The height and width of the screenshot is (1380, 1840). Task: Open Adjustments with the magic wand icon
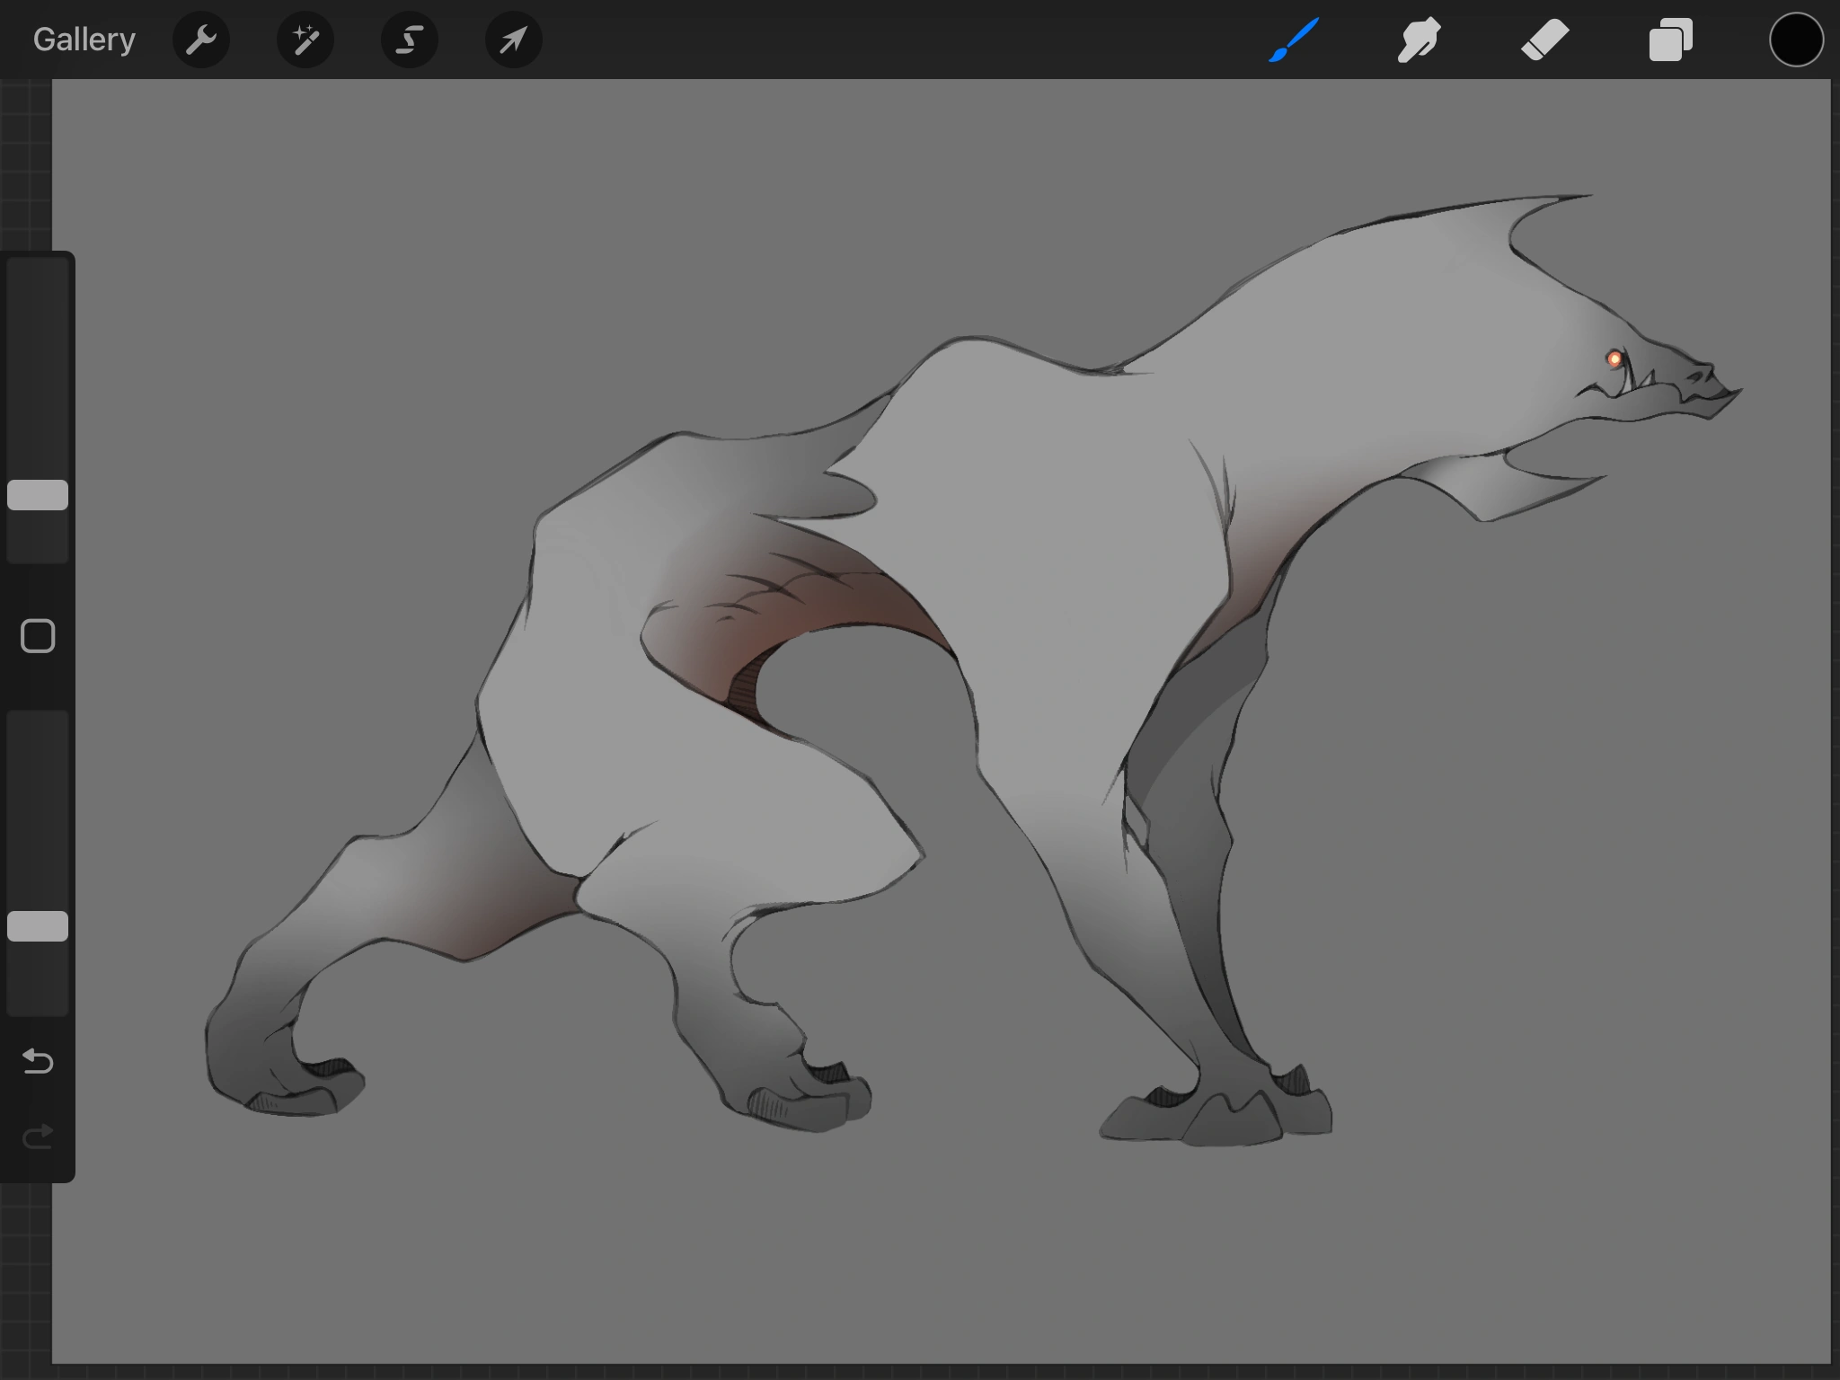point(305,40)
